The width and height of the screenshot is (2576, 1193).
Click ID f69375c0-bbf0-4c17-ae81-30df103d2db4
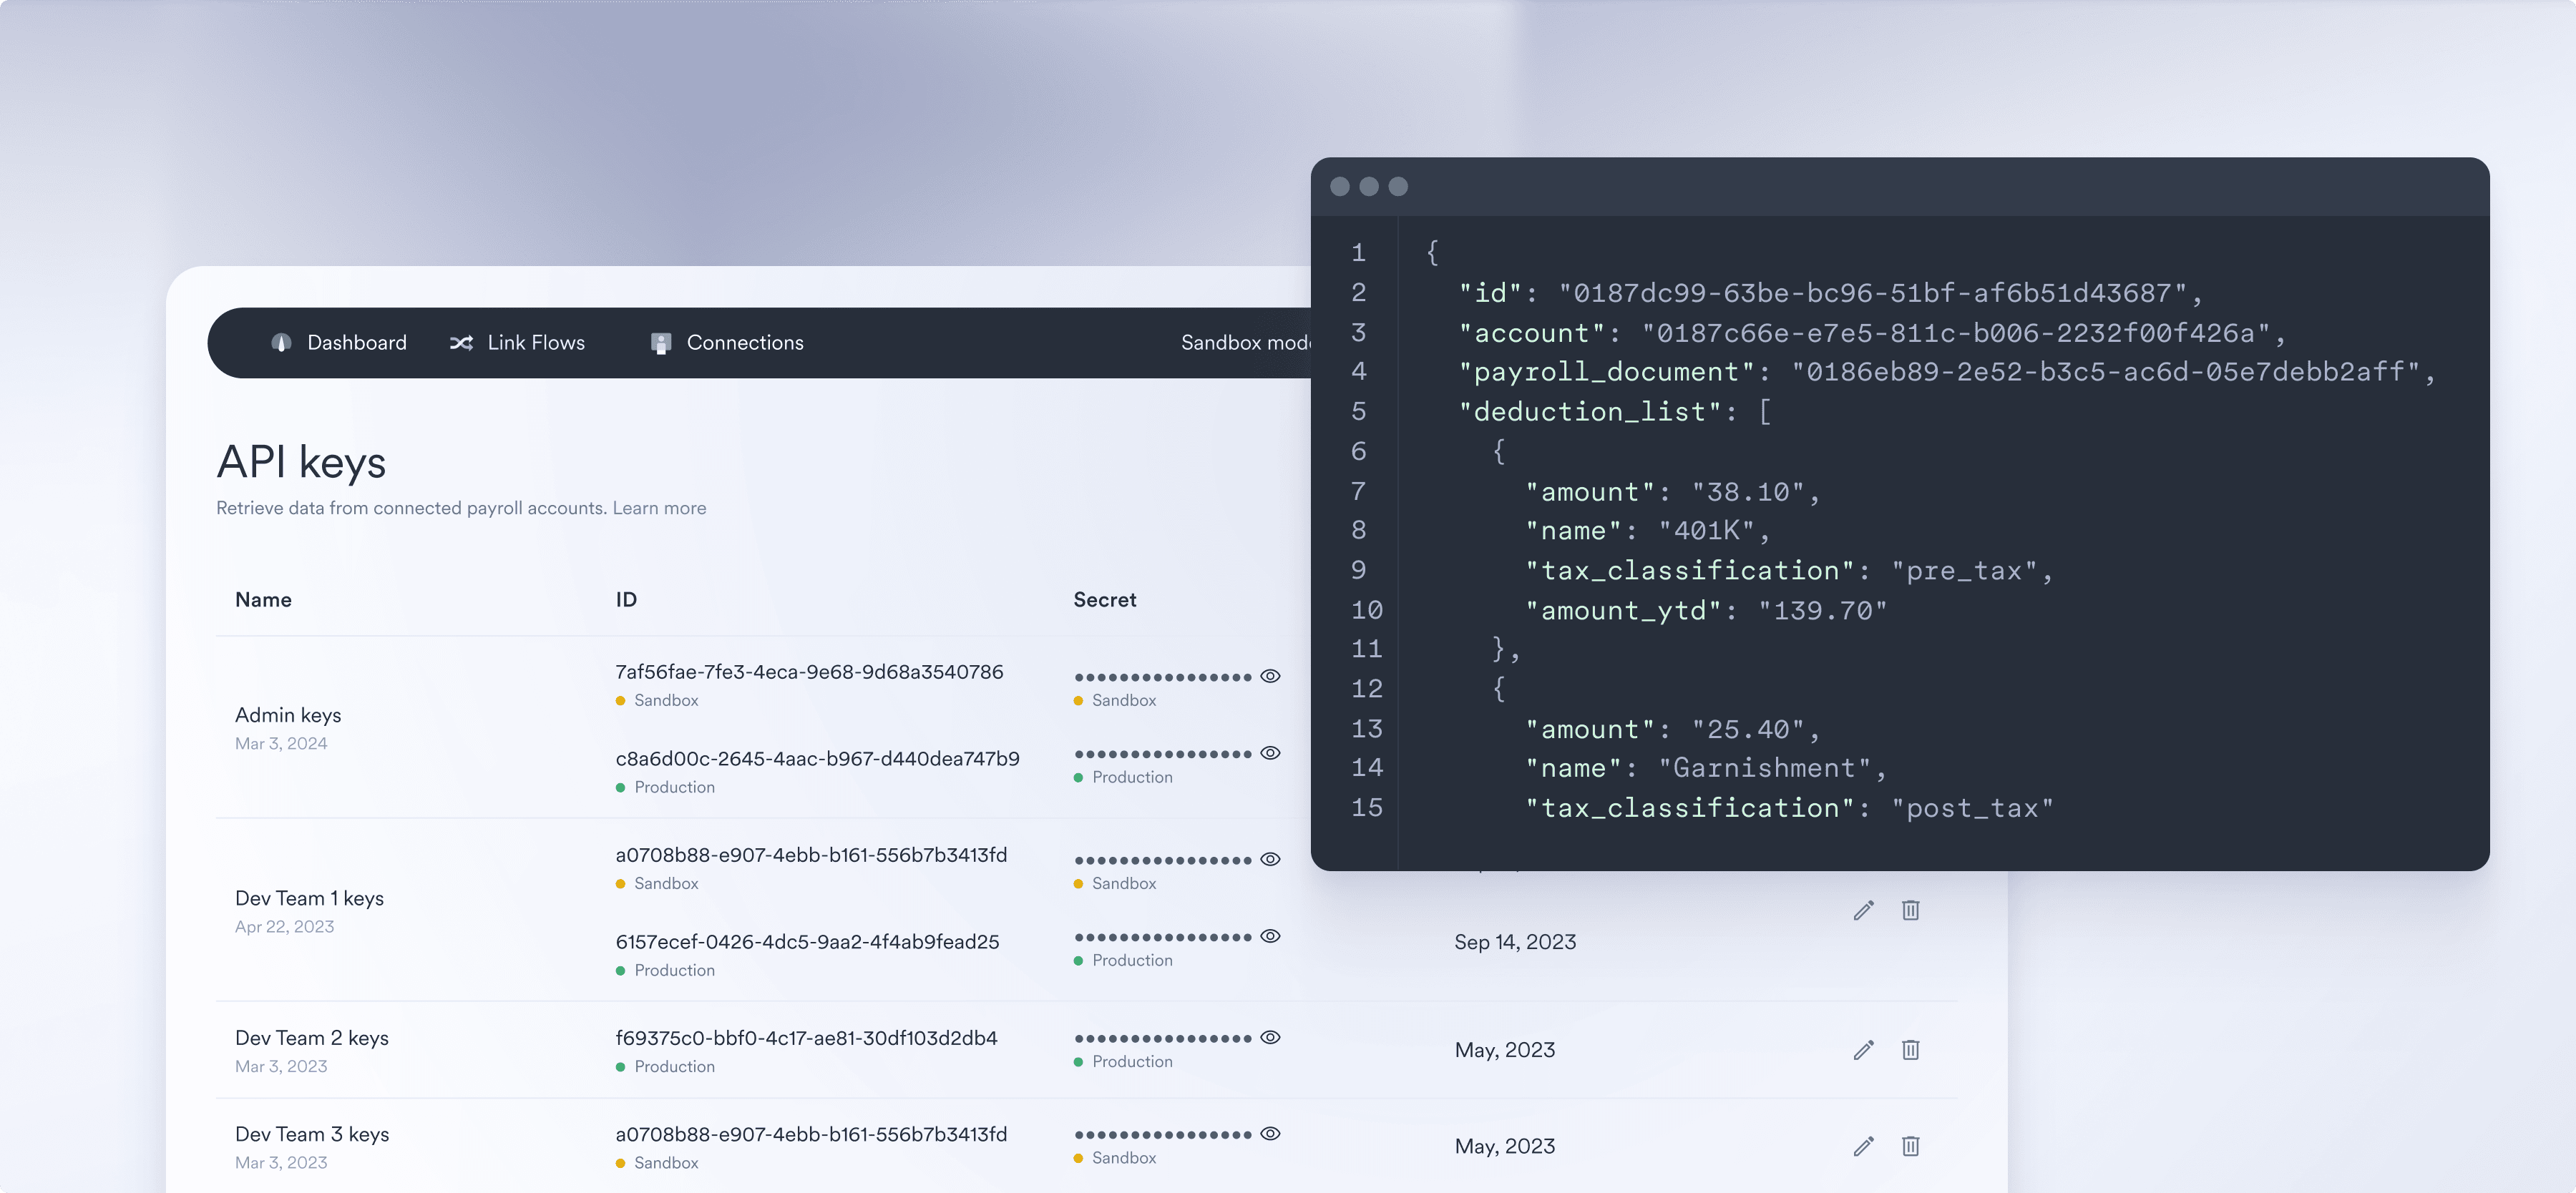tap(806, 1038)
